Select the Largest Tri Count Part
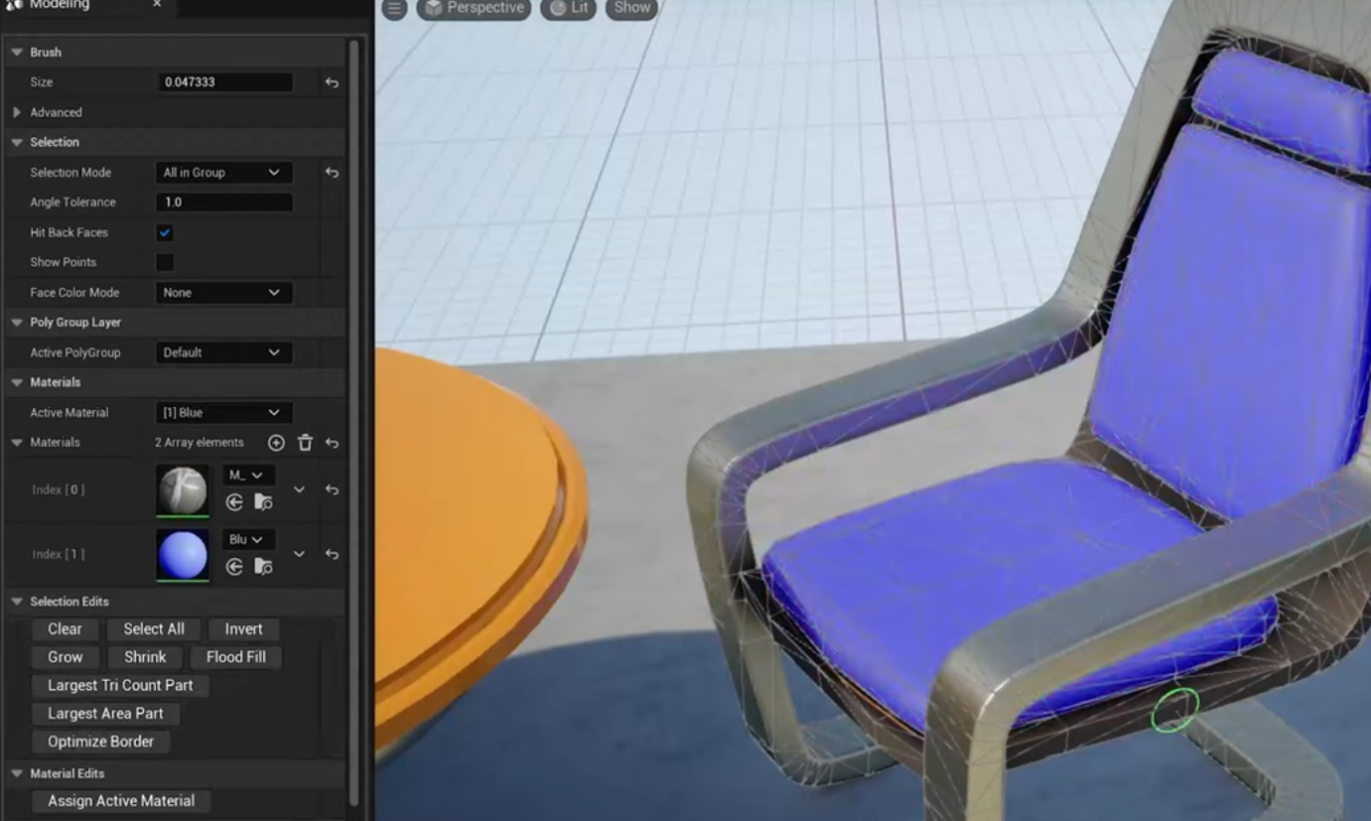1371x821 pixels. (x=120, y=685)
